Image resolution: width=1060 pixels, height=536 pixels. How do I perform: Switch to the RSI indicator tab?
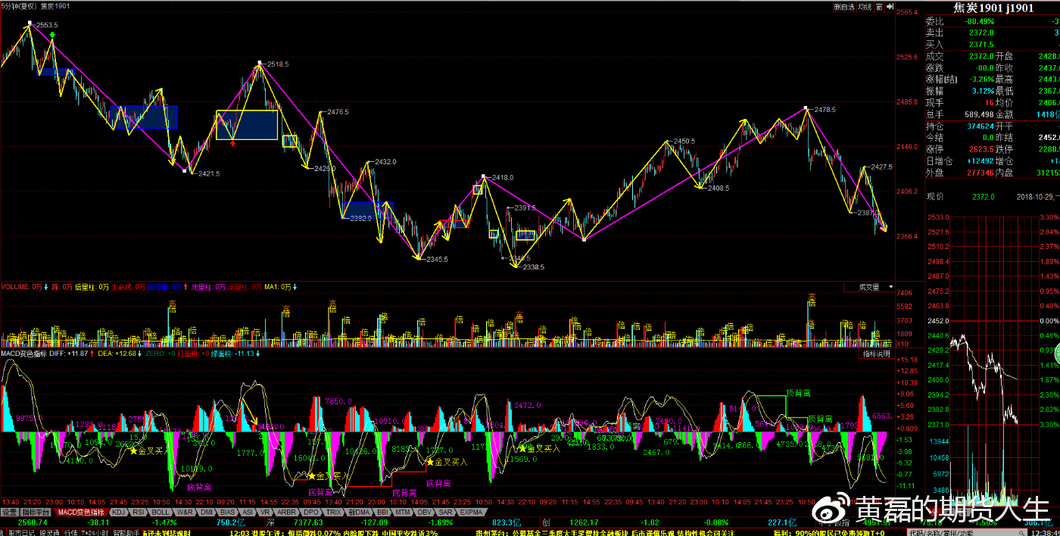(139, 512)
